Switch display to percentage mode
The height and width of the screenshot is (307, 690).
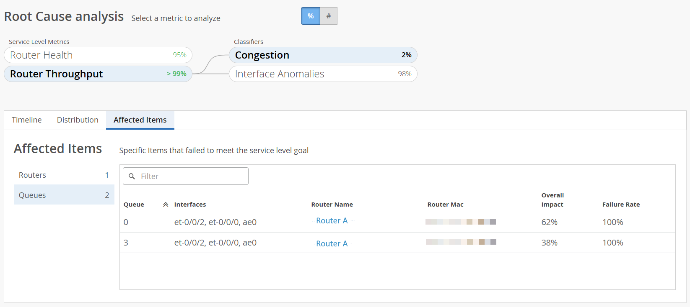click(x=311, y=16)
